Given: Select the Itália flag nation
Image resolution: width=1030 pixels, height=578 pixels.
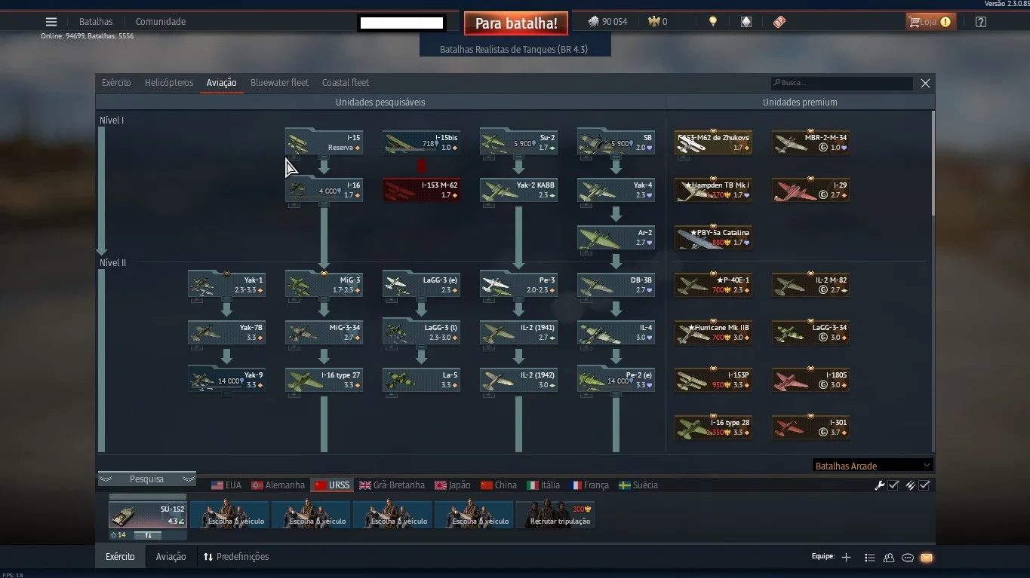Looking at the screenshot, I should click(543, 485).
